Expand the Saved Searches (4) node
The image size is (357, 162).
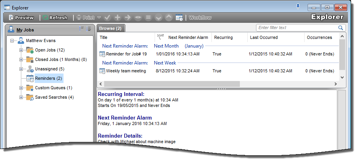tap(21, 98)
